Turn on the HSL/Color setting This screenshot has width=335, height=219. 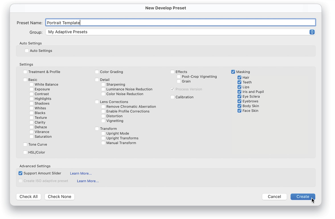coord(25,152)
